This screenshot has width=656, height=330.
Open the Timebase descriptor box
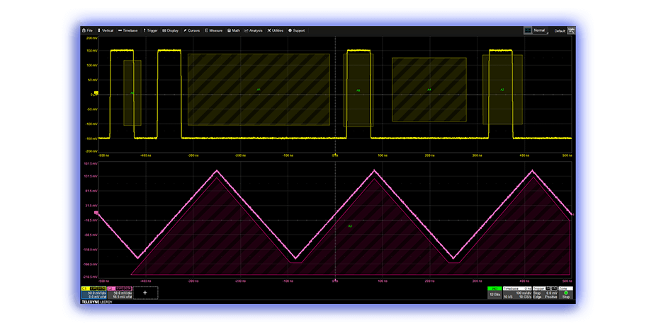(517, 293)
